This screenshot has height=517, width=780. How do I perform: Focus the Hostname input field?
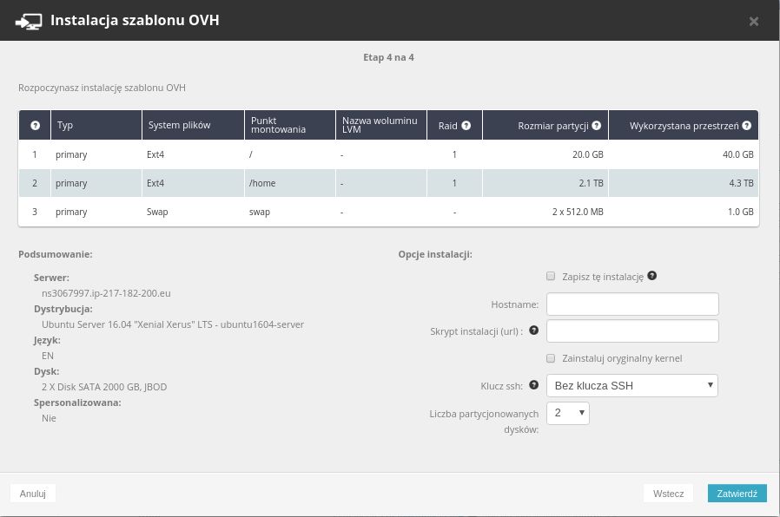tap(631, 304)
